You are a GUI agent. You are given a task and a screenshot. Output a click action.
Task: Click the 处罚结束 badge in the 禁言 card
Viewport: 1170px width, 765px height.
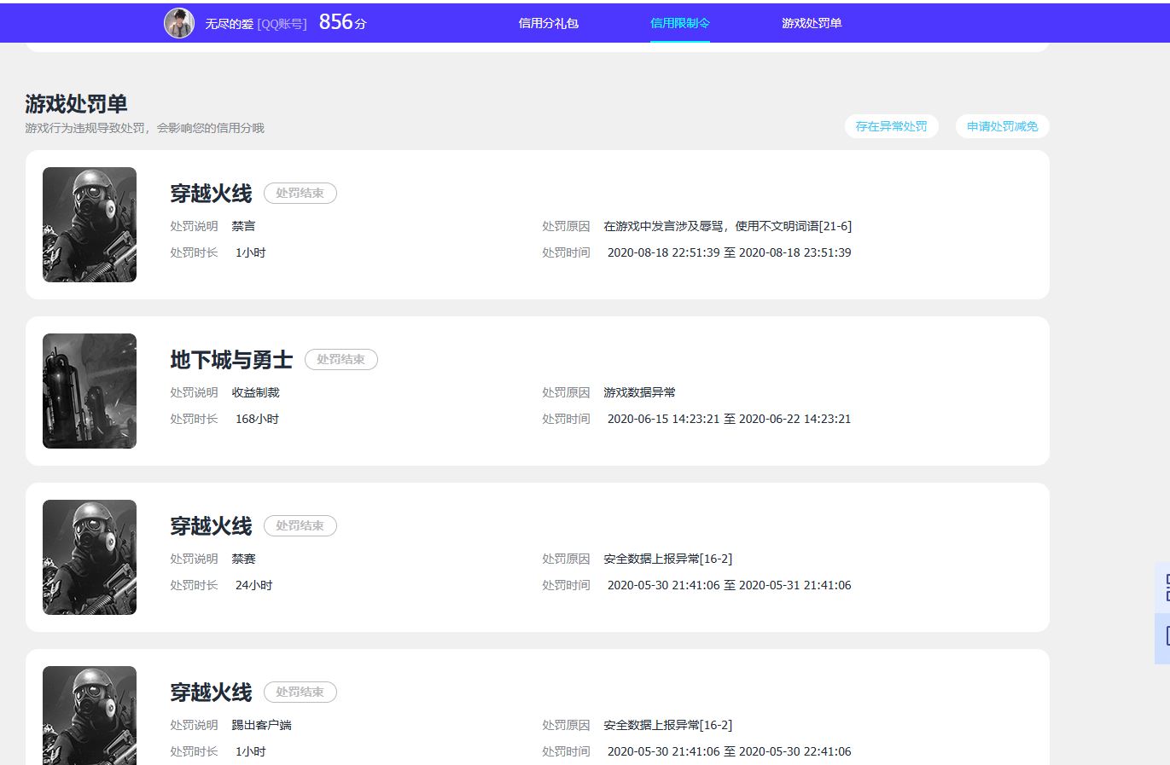pos(300,194)
